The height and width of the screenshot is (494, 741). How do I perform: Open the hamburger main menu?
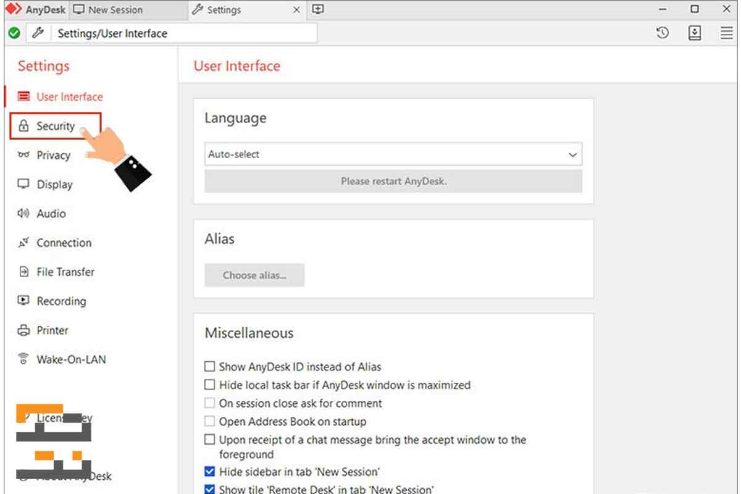[726, 33]
